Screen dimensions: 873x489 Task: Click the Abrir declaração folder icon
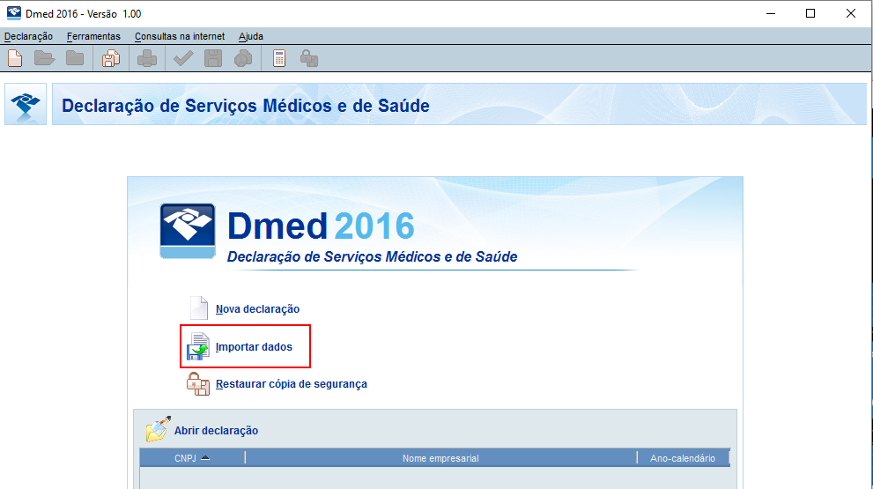pyautogui.click(x=158, y=429)
